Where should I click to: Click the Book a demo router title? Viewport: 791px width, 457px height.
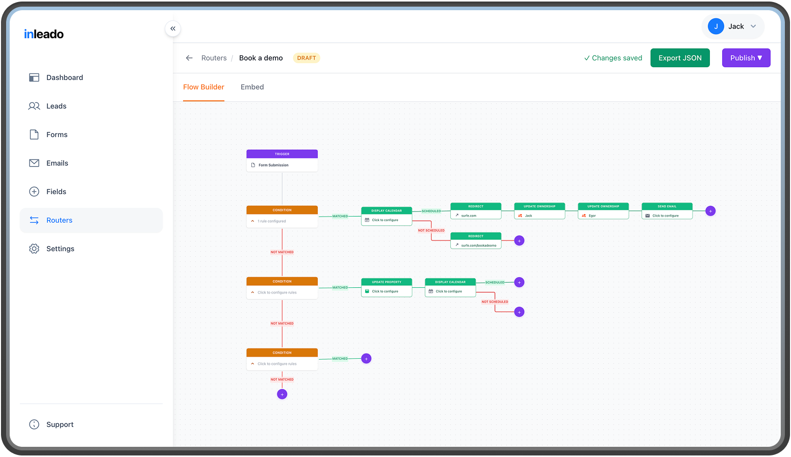click(261, 58)
